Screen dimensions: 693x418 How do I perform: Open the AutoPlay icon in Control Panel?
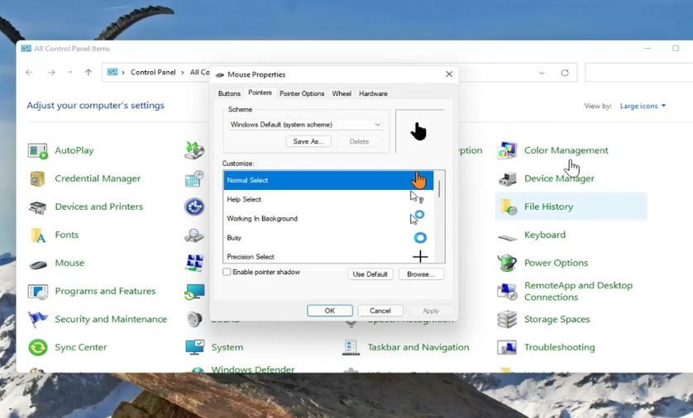[37, 150]
